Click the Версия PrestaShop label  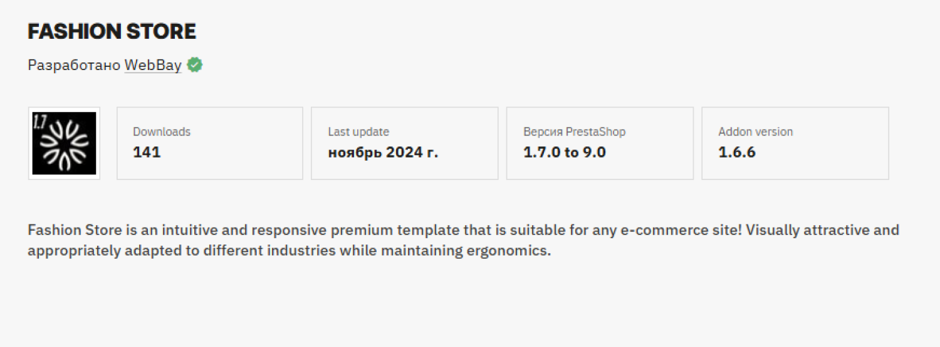574,132
